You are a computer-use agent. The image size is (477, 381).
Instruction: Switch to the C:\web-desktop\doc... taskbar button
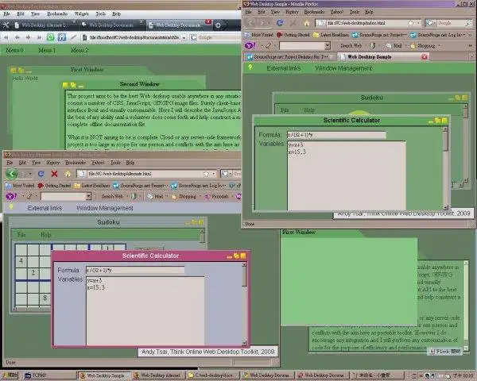(214, 375)
